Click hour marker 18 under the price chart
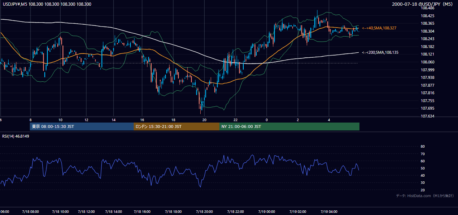Screen dimensions: 458x215 pos(173,120)
